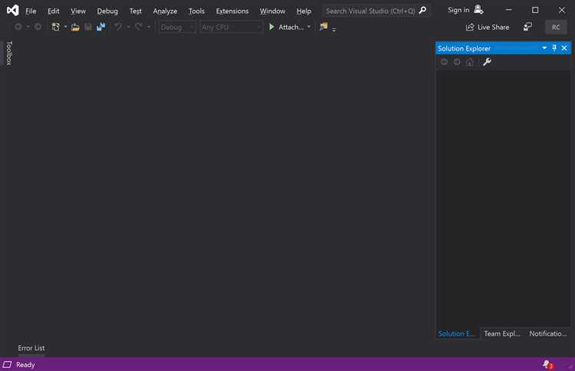Image resolution: width=575 pixels, height=371 pixels.
Task: Open the Extensions menu
Action: coord(232,11)
